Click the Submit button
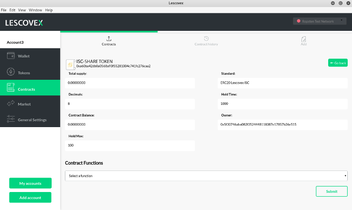 tap(332, 191)
